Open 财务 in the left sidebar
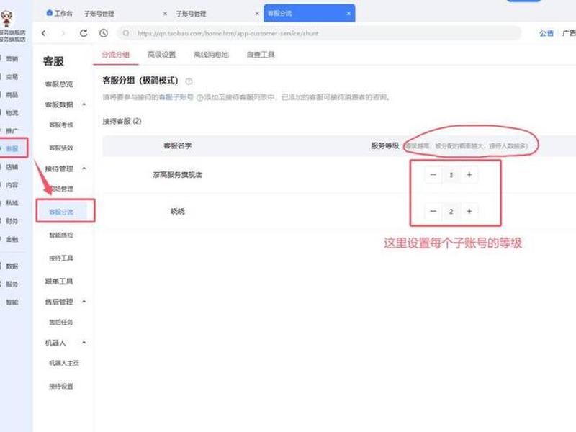 click(x=12, y=221)
